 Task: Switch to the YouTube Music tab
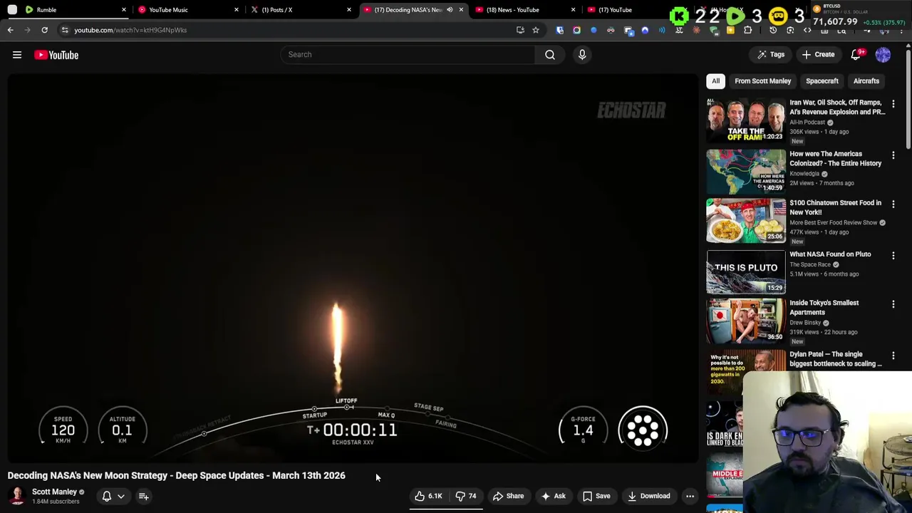[x=187, y=9]
